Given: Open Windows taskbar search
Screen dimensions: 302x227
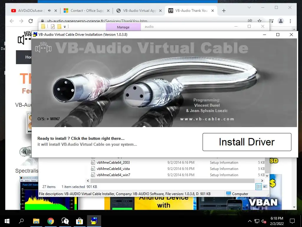Looking at the screenshot, I should tap(21, 221).
